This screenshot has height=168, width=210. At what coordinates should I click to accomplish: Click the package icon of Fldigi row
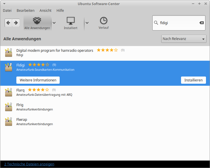coord(9,67)
